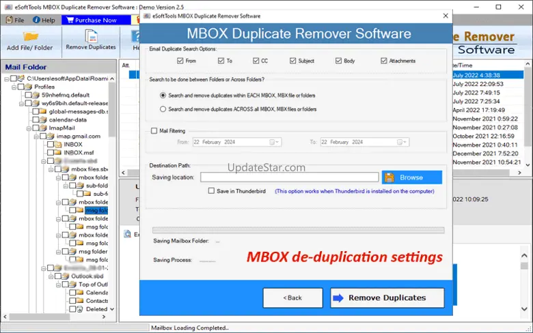Click the Help info icon in menu bar

pos(36,20)
